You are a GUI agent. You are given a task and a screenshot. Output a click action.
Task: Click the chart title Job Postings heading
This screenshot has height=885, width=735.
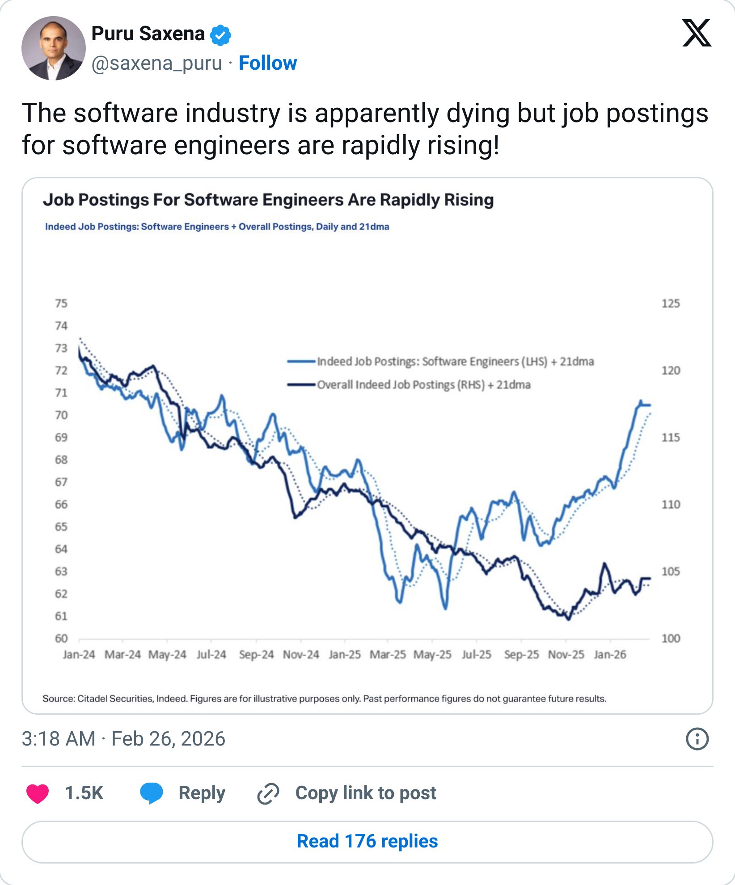[268, 201]
